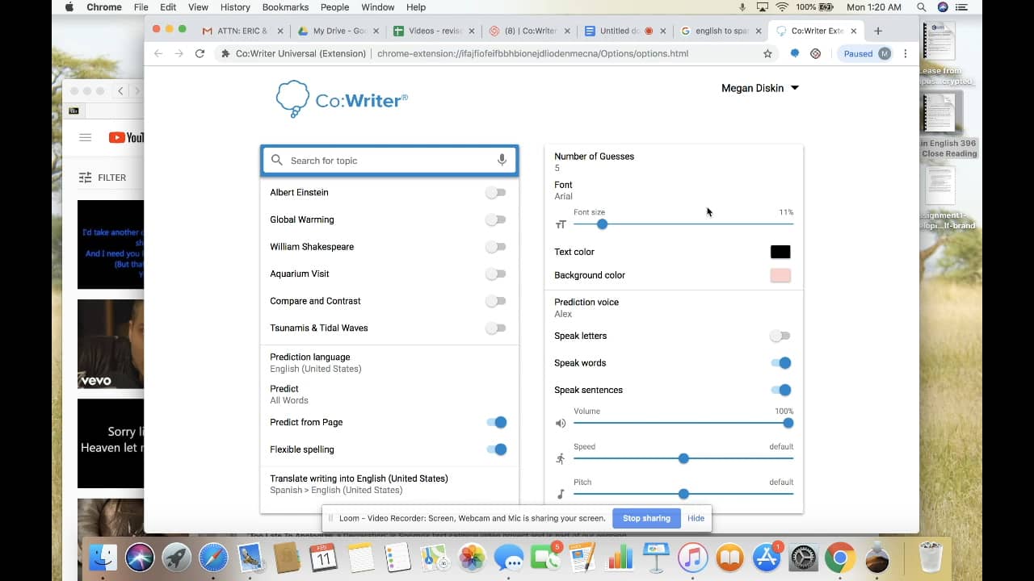Change the Number of Guesses setting
This screenshot has height=581, width=1034.
(674, 161)
